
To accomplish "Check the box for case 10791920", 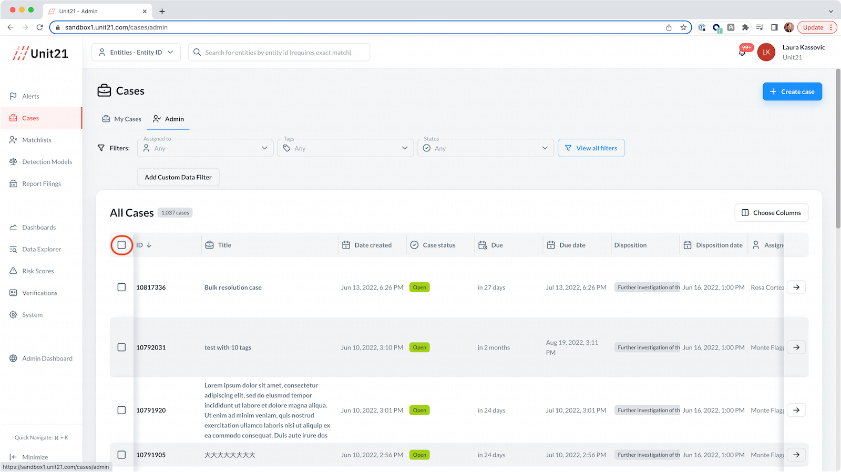I will (x=121, y=410).
